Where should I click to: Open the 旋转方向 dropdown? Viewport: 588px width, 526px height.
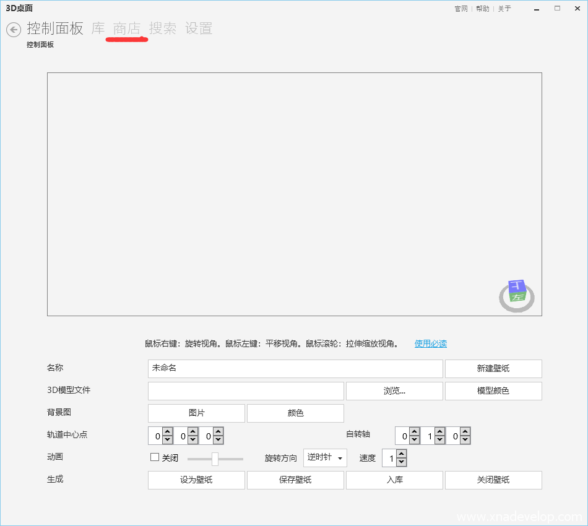tap(325, 458)
